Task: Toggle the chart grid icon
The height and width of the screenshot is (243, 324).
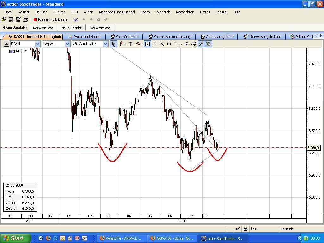Action: pos(130,44)
